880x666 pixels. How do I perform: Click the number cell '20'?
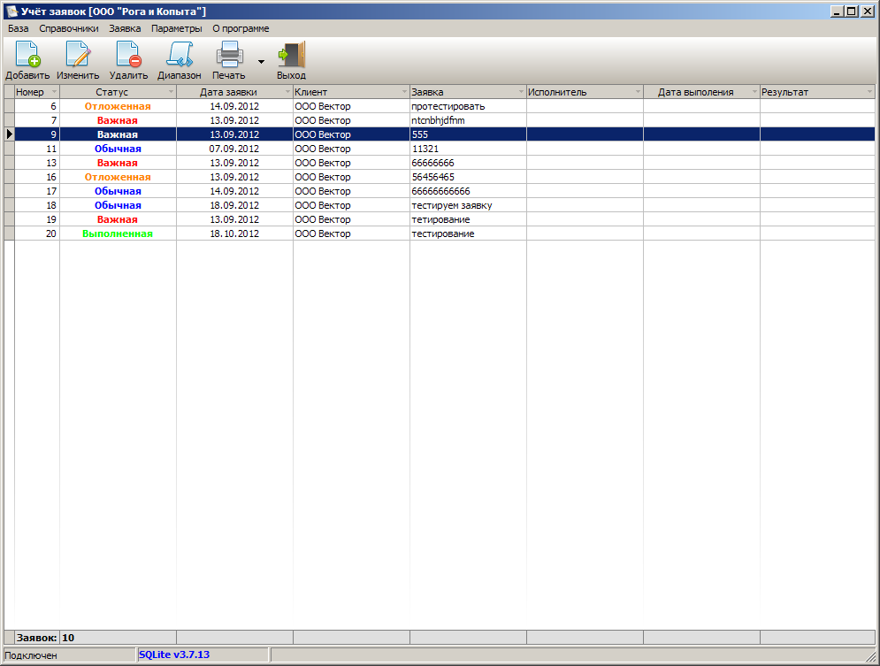pyautogui.click(x=37, y=233)
